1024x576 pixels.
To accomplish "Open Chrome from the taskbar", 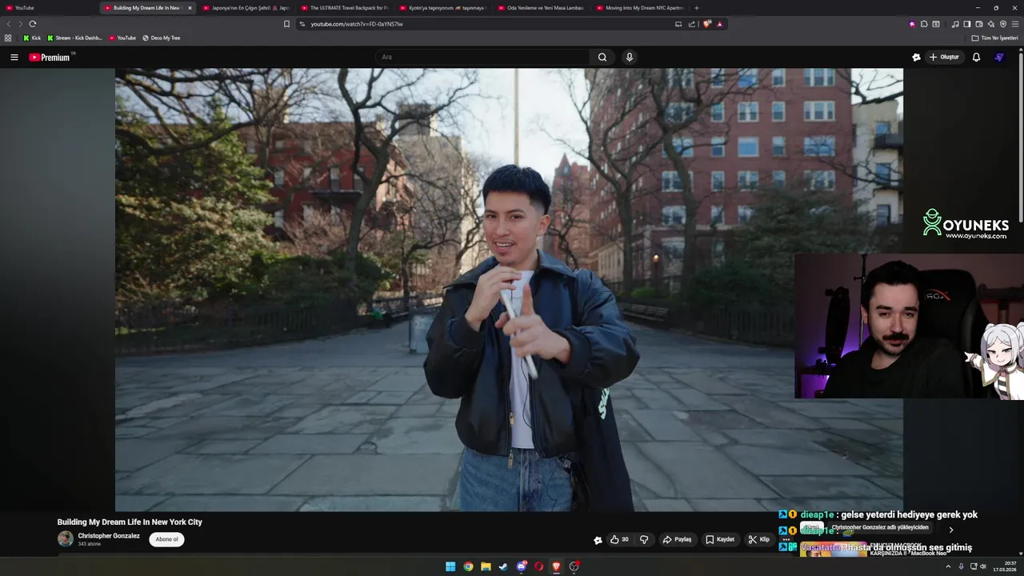I will [468, 566].
